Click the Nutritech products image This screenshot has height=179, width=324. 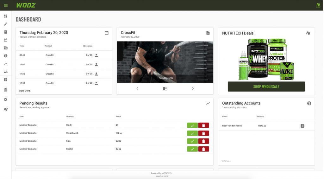coord(266,59)
